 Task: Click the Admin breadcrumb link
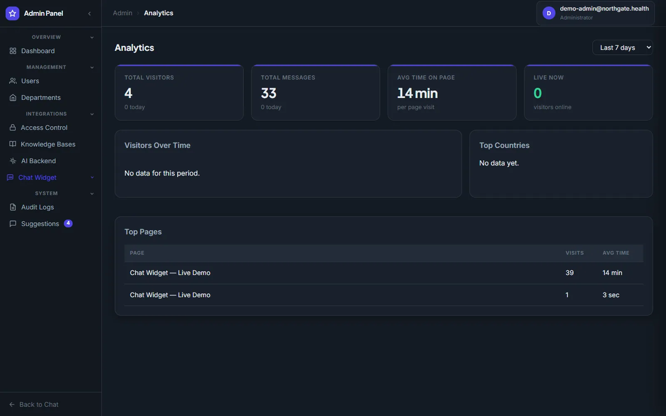(122, 13)
